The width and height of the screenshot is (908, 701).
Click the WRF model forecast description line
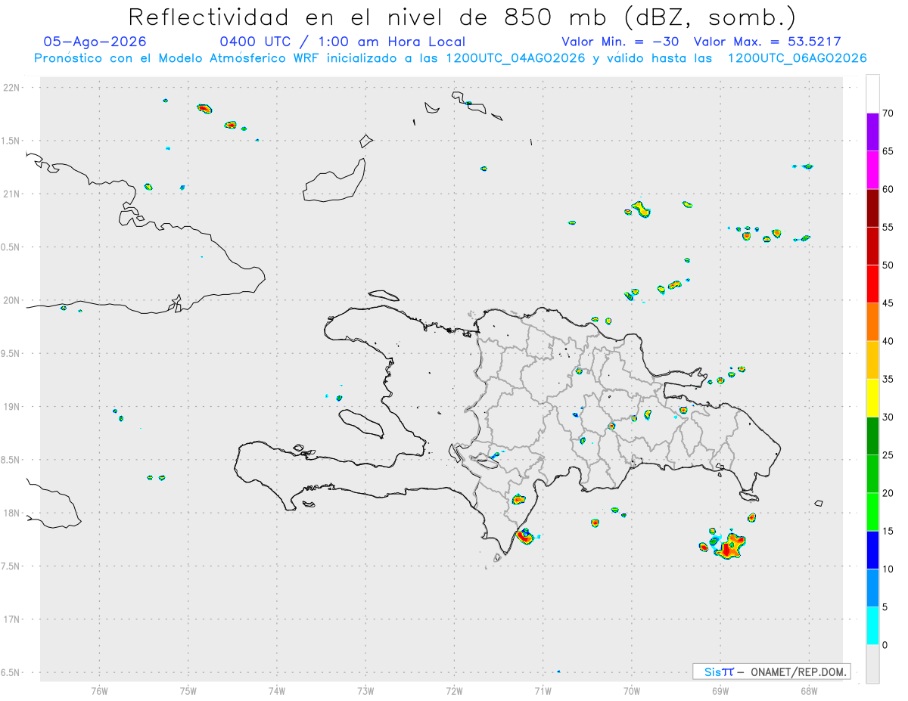point(450,58)
